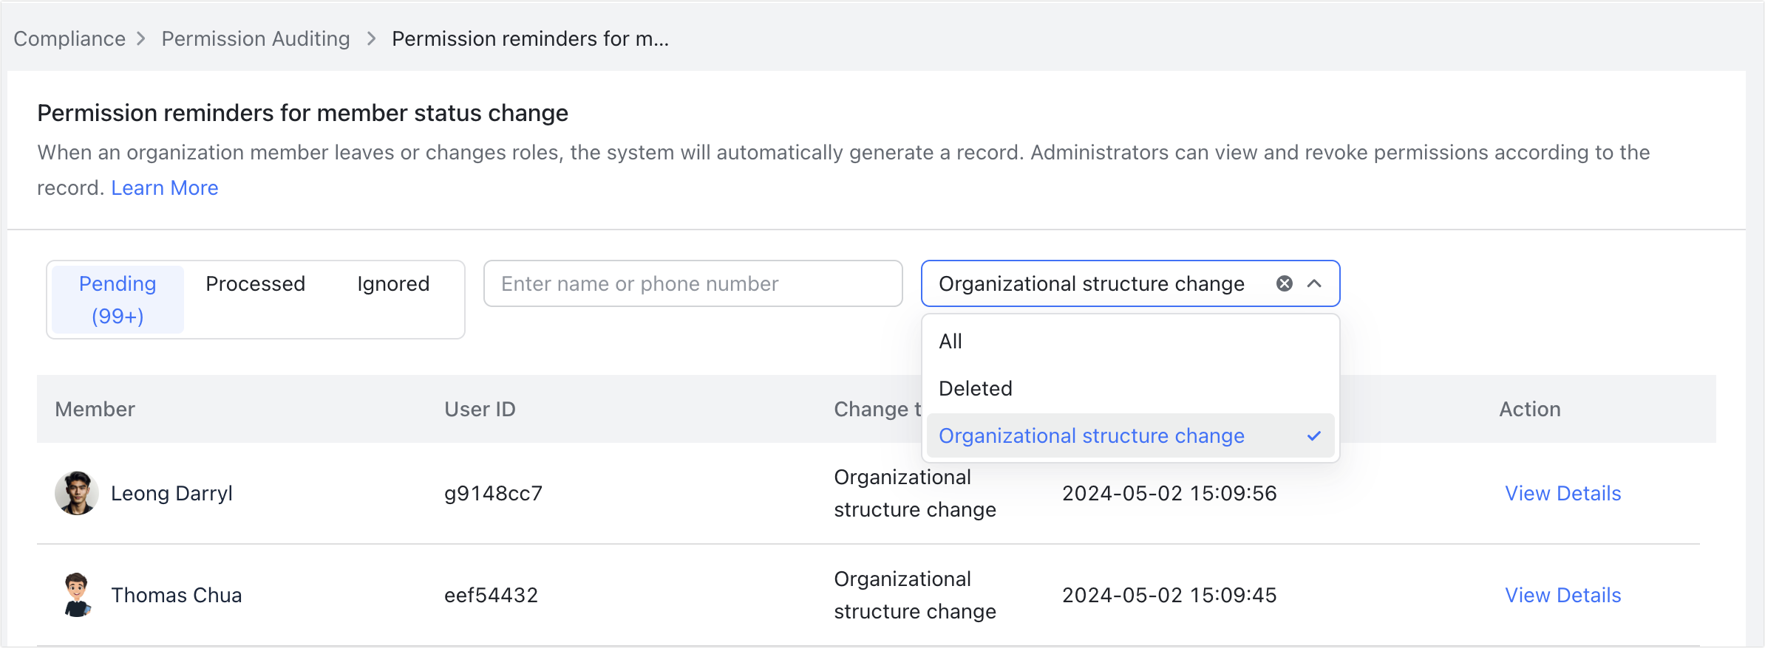The height and width of the screenshot is (648, 1765).
Task: Click the checkmark beside selected option
Action: (x=1313, y=435)
